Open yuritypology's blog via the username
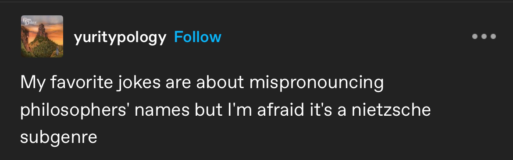This screenshot has width=513, height=160. coord(120,38)
